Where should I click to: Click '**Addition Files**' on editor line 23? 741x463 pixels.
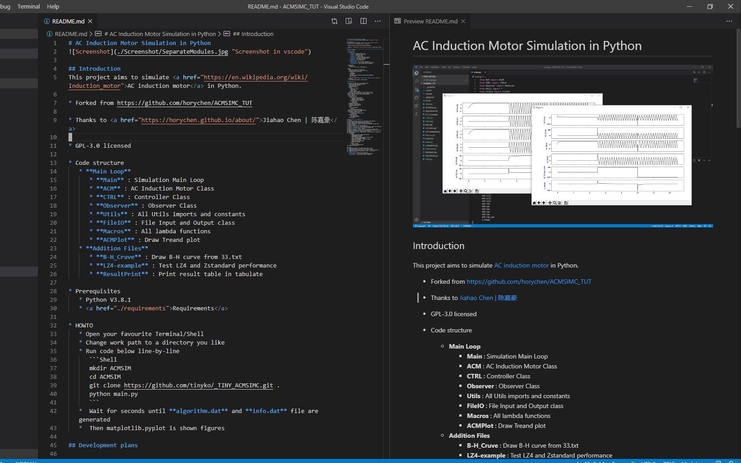pyautogui.click(x=117, y=248)
